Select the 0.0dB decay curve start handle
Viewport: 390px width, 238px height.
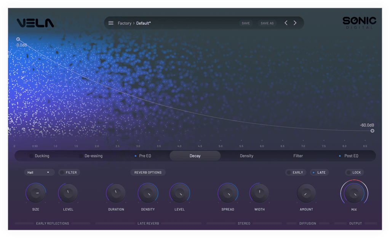click(18, 39)
